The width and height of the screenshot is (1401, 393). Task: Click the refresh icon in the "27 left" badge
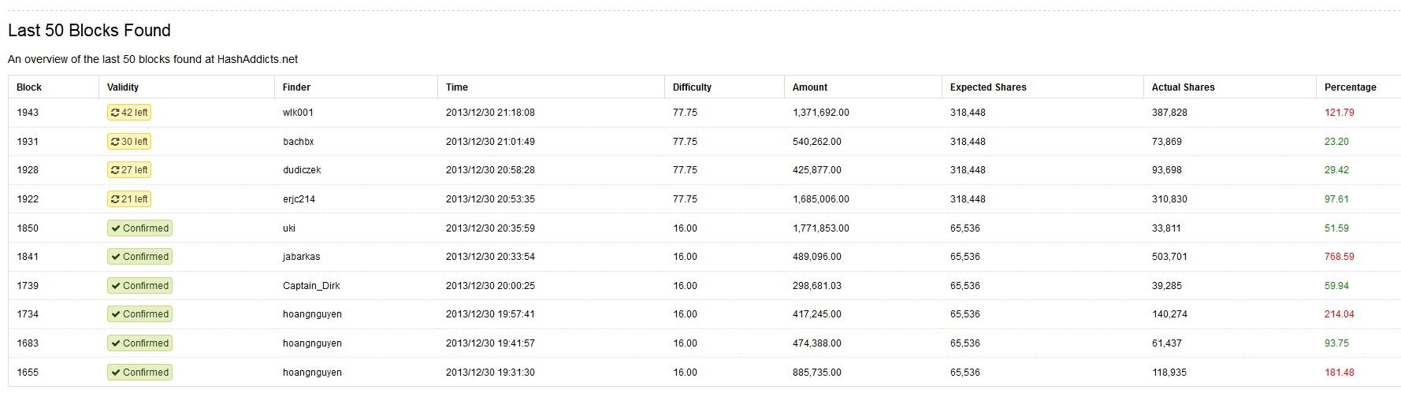[x=115, y=170]
